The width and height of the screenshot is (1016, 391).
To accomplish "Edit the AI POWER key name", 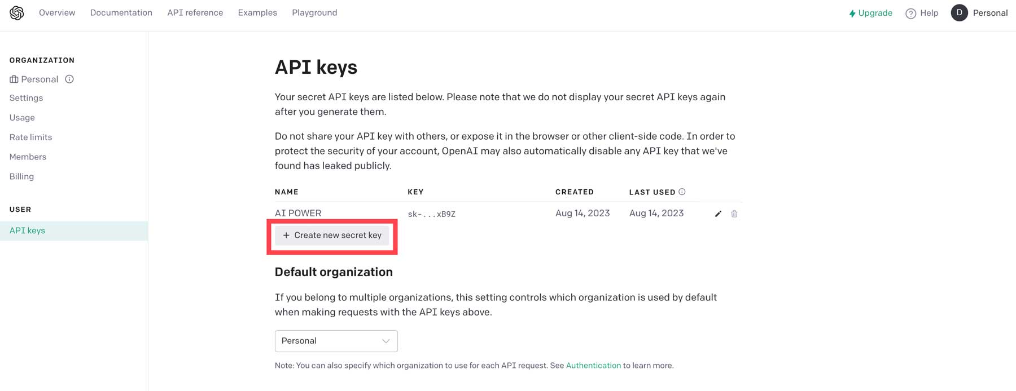I will (x=717, y=214).
